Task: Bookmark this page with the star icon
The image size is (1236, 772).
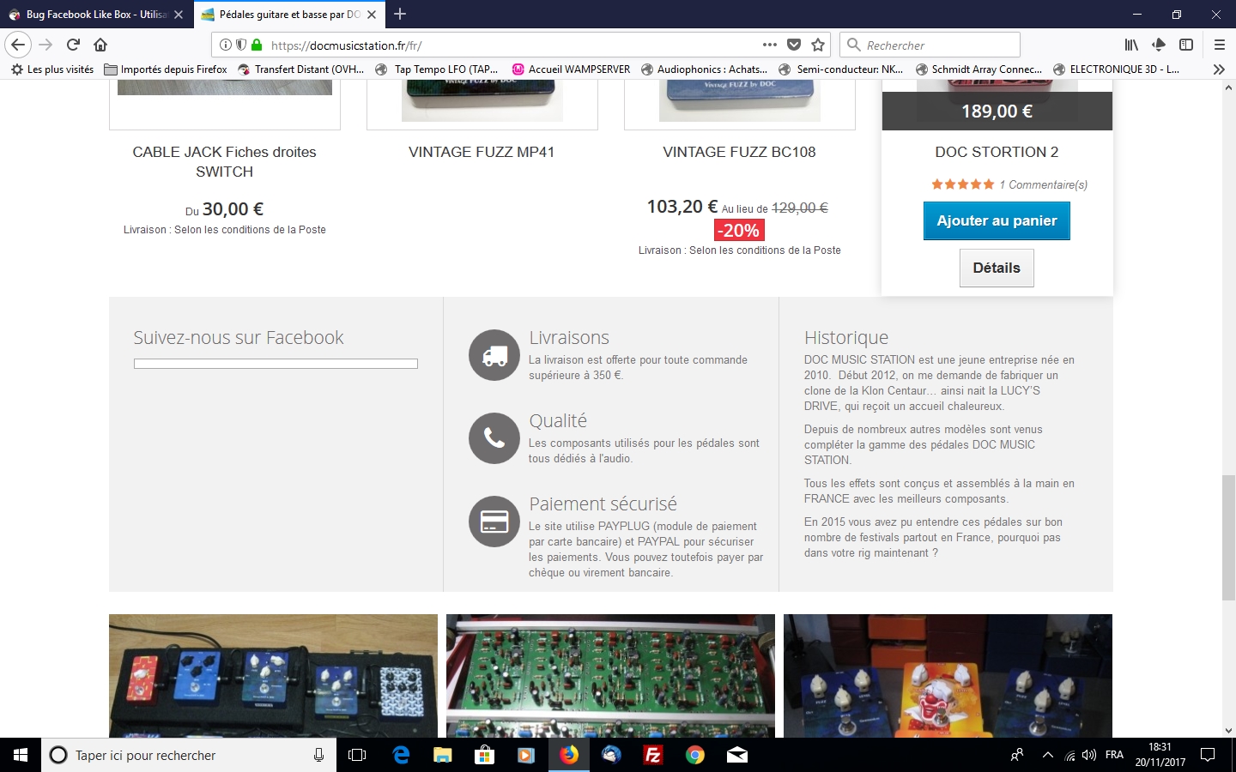Action: click(818, 45)
